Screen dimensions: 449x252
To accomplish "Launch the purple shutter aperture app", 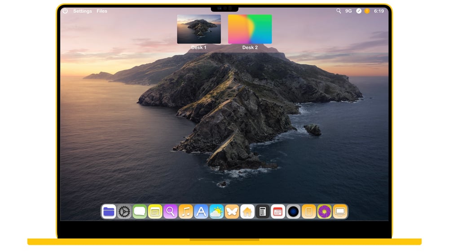I will 325,212.
